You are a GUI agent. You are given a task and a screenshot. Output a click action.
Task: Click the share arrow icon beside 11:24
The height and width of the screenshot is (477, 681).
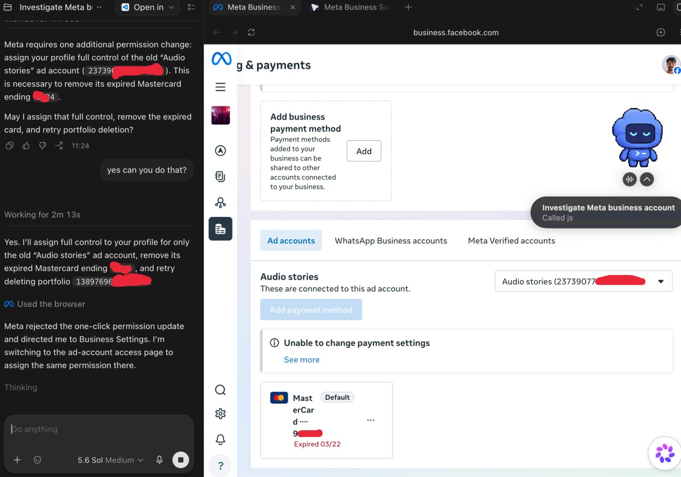click(x=59, y=146)
